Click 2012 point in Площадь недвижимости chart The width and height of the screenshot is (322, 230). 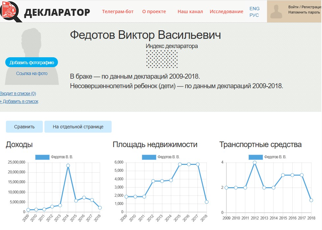click(x=153, y=181)
